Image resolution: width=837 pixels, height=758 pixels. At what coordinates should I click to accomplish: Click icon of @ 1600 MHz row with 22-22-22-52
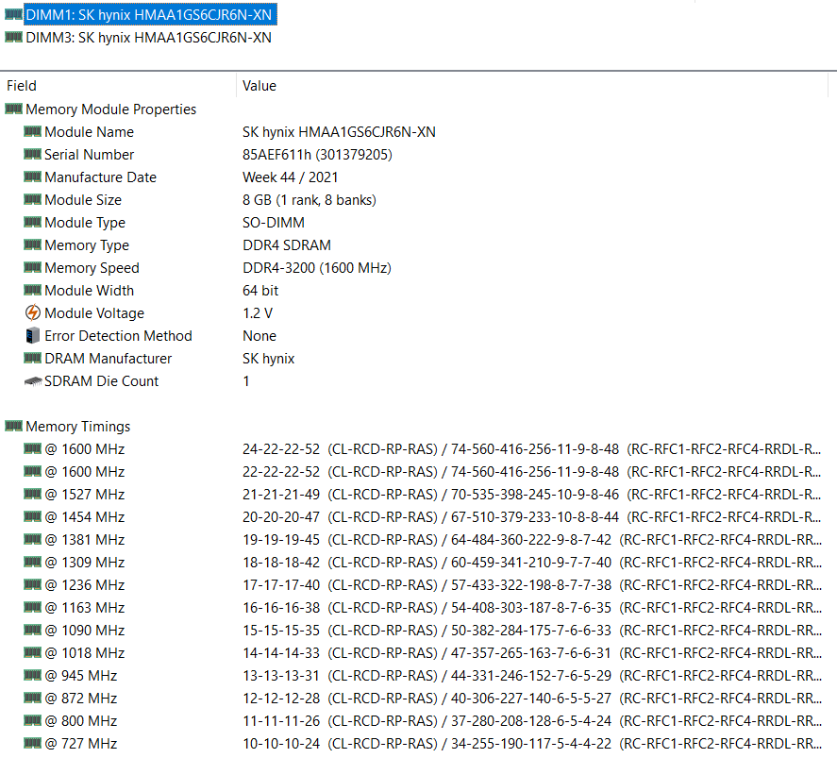[x=33, y=471]
